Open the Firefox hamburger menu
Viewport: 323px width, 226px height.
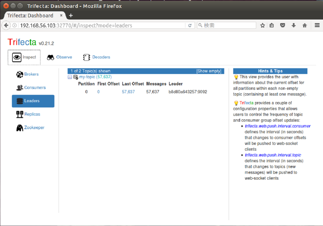(317, 25)
